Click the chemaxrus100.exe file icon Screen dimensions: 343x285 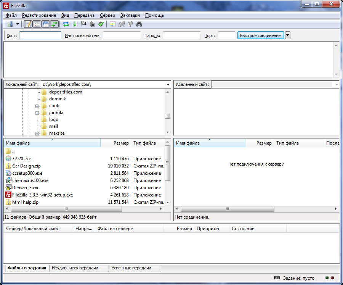(x=8, y=180)
